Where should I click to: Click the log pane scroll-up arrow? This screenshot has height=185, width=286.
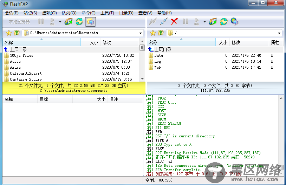pyautogui.click(x=281, y=98)
